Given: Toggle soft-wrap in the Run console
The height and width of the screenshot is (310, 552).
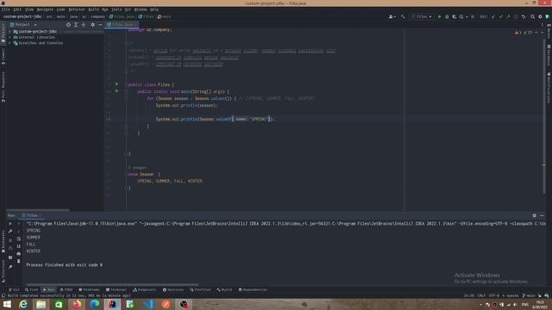Looking at the screenshot, I should (x=19, y=239).
